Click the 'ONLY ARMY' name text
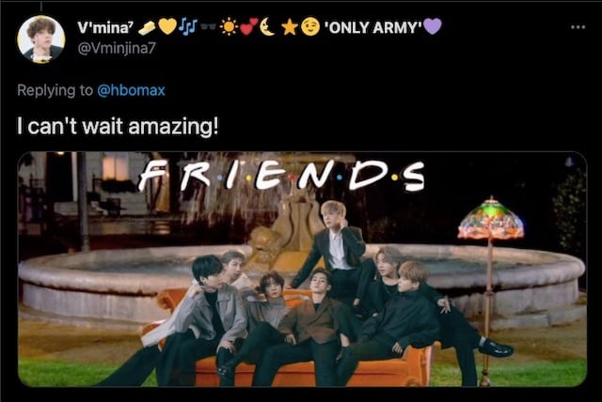Image resolution: width=602 pixels, height=402 pixels. pyautogui.click(x=373, y=27)
